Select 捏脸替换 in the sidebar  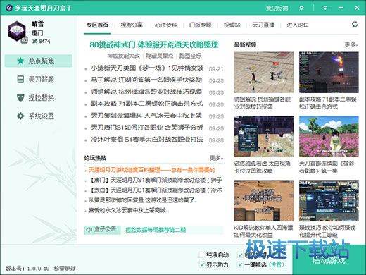39,97
